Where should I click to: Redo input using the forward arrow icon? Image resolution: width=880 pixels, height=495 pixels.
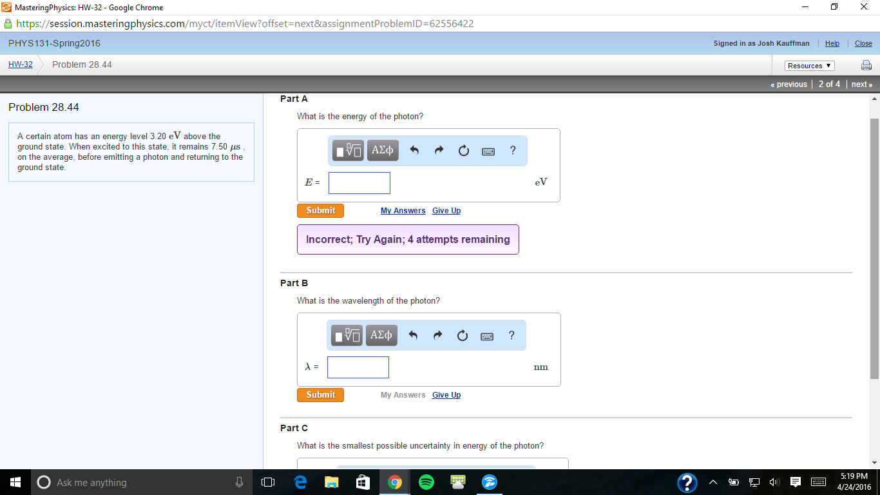438,150
